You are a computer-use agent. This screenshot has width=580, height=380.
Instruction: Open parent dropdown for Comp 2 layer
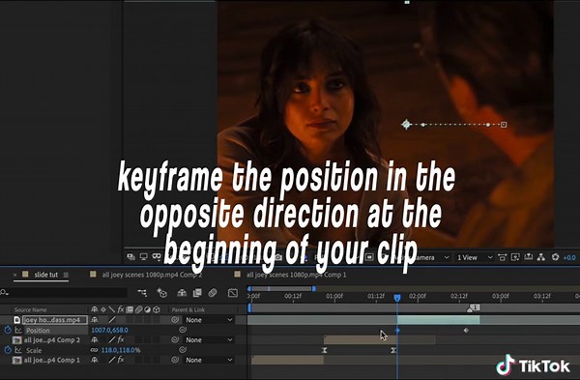tap(209, 339)
